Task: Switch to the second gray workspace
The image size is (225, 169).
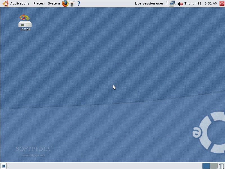Action: click(214, 166)
